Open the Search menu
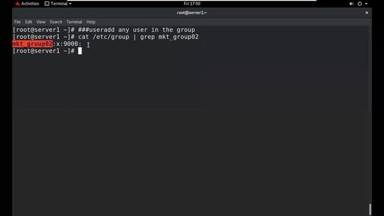Viewport: 384px width, 216px height. [x=56, y=22]
